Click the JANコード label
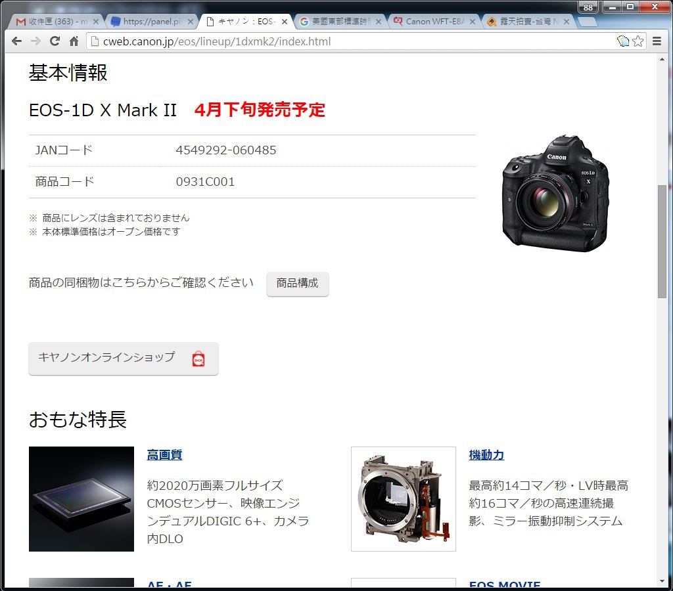673x591 pixels. (x=64, y=150)
